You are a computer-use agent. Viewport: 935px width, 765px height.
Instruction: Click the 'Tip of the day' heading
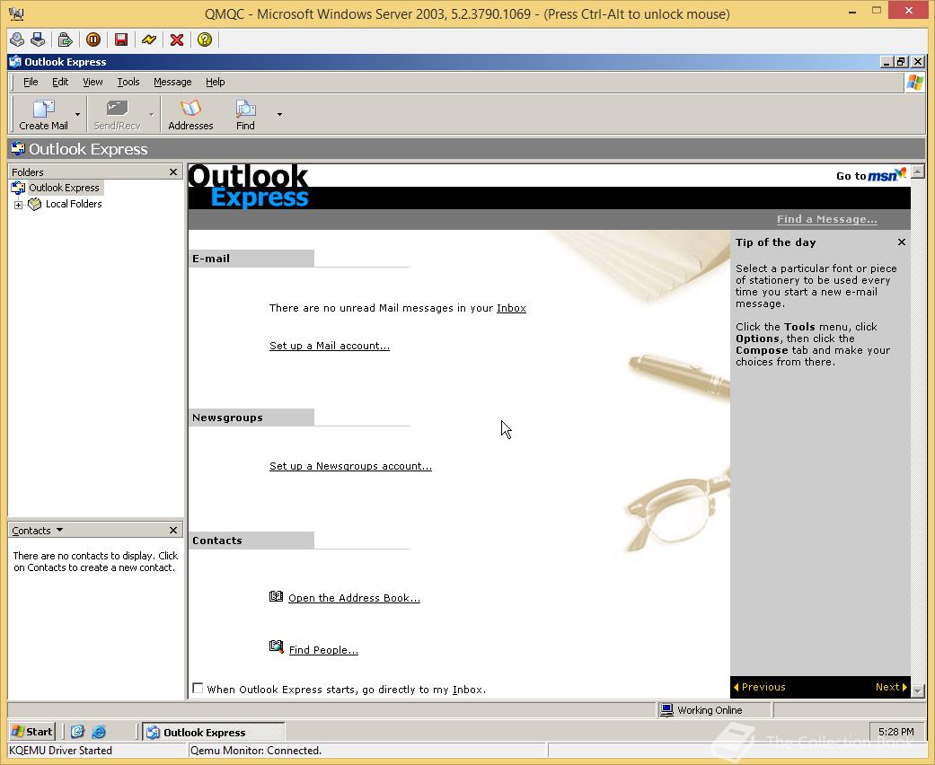point(775,242)
